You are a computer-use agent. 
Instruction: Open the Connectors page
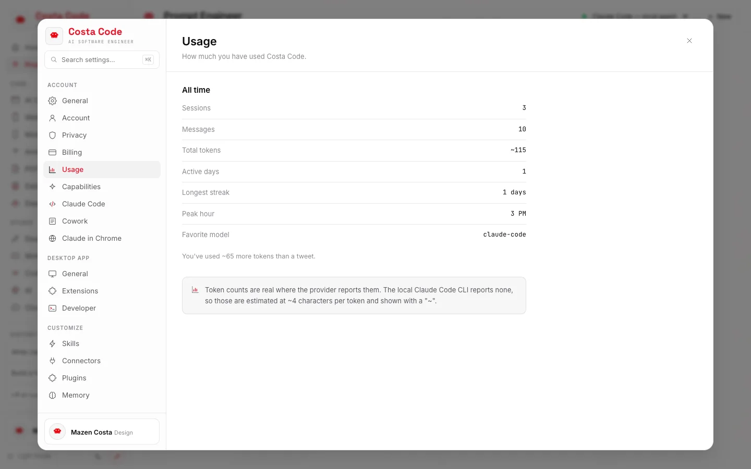tap(102, 361)
